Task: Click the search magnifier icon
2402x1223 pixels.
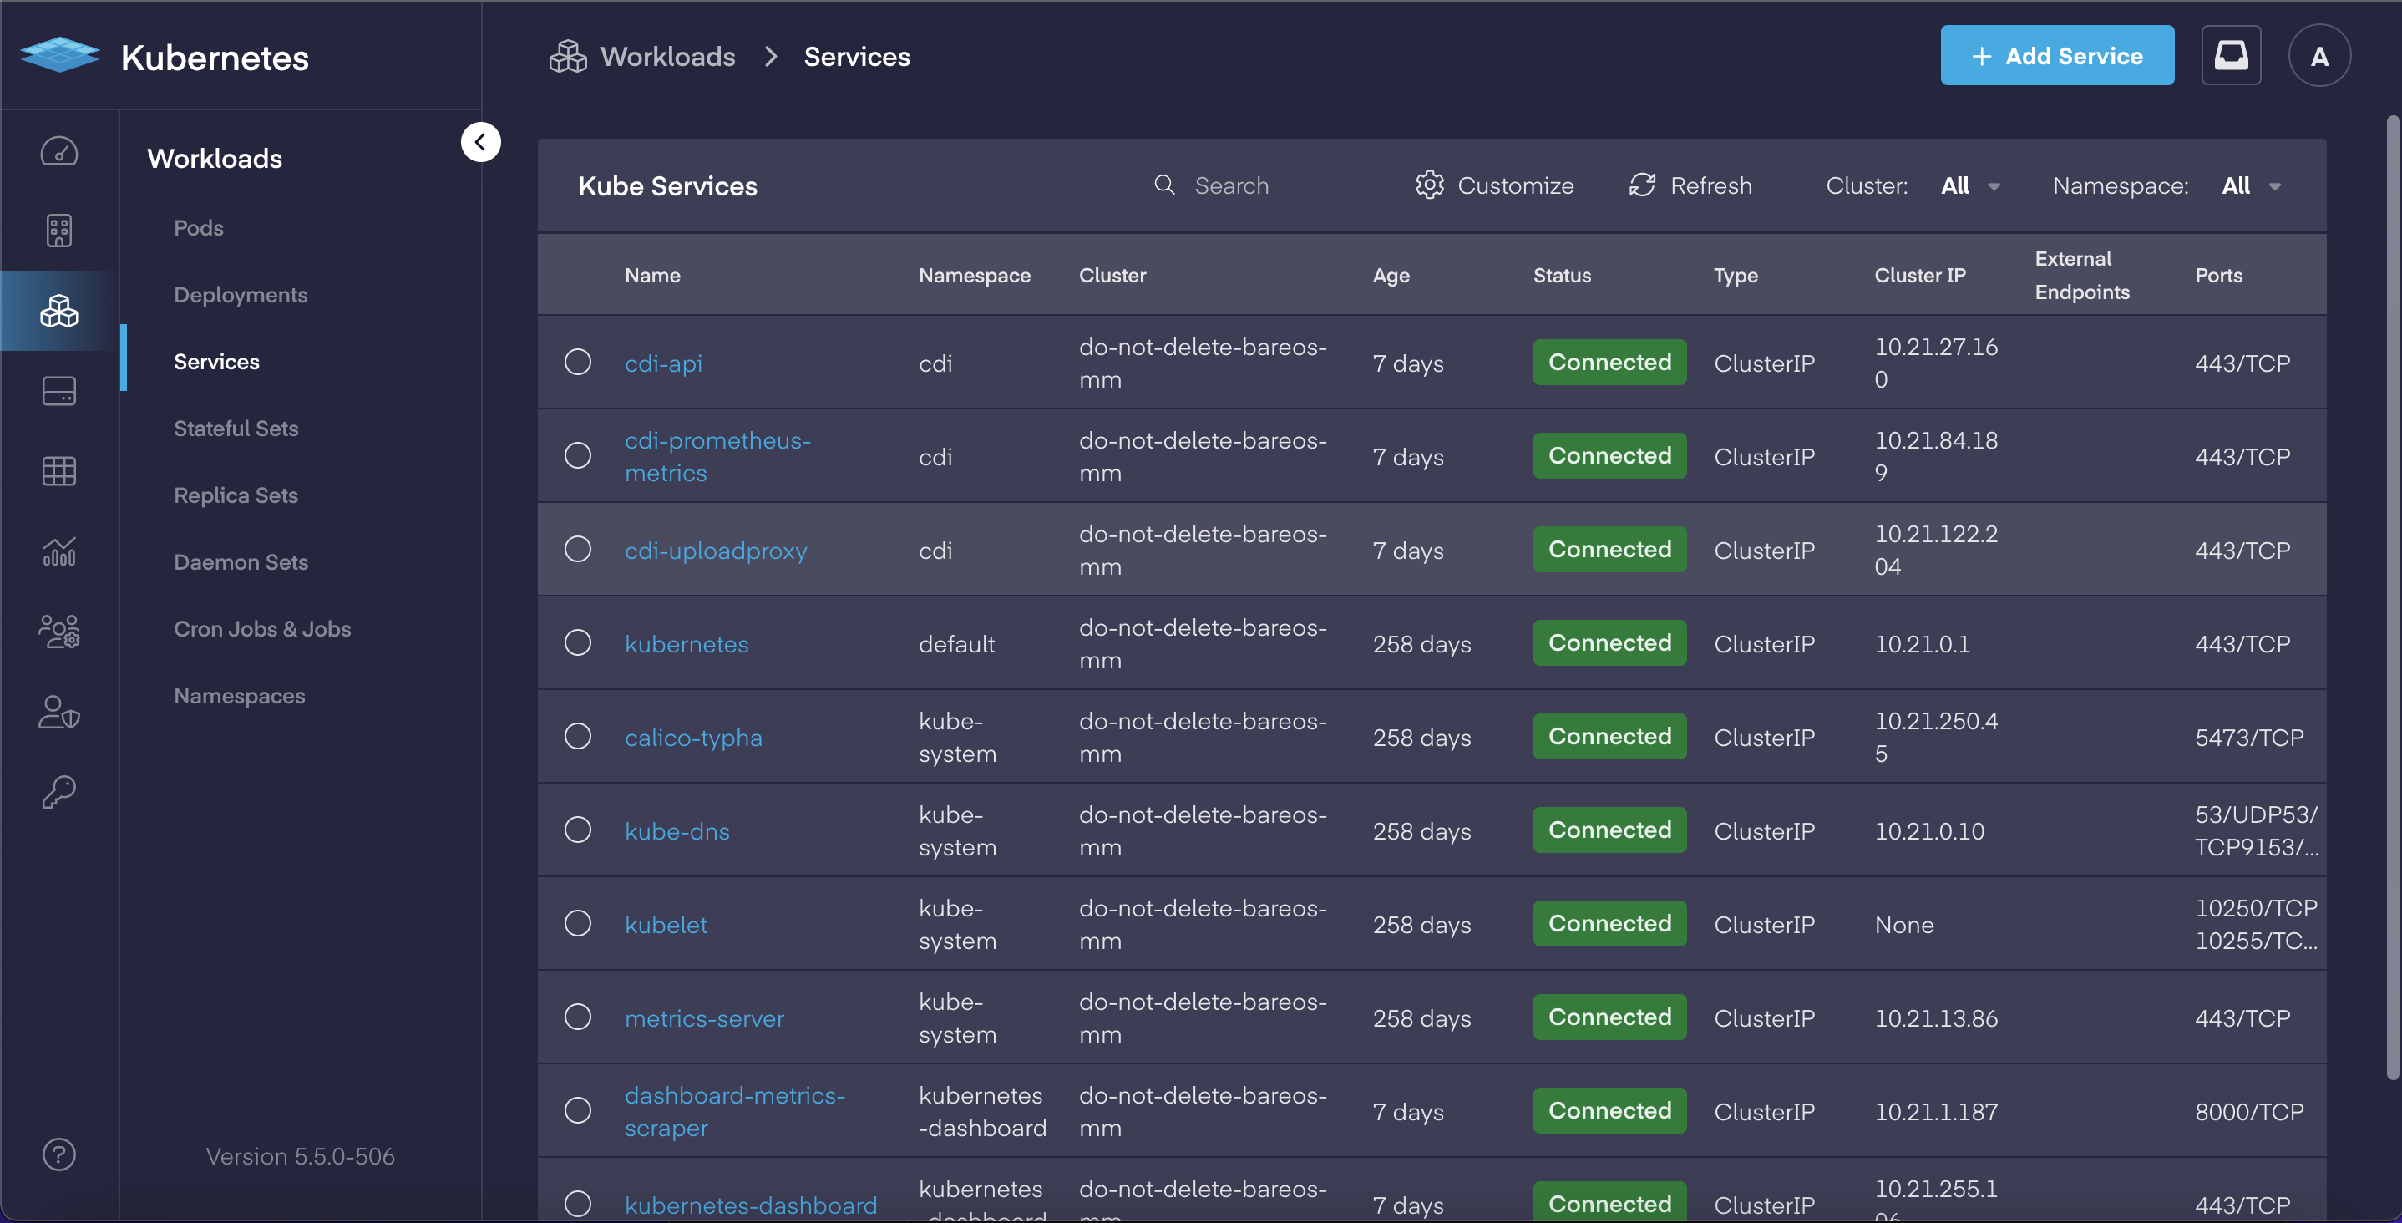Action: point(1163,185)
